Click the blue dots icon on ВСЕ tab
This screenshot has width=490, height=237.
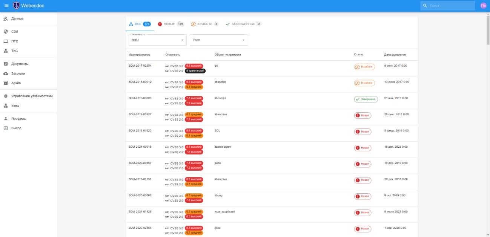point(131,24)
